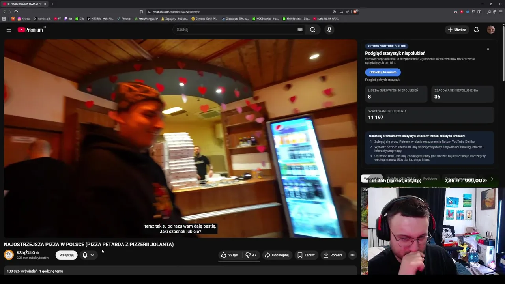
Task: Open the KSIĄŻULO channel avatar
Action: pos(9,255)
